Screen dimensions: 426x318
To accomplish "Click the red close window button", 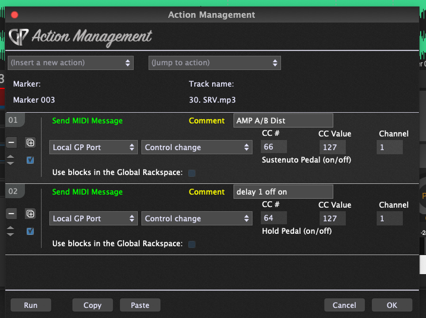I will tap(14, 15).
